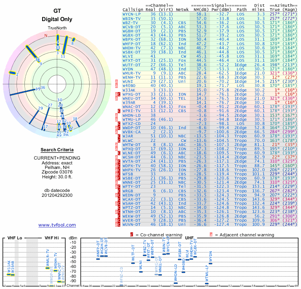Screen dimensions: 301x289
Task: Click the adjacent-channel marker beside WTMU-LP
Action: pyautogui.click(x=116, y=119)
